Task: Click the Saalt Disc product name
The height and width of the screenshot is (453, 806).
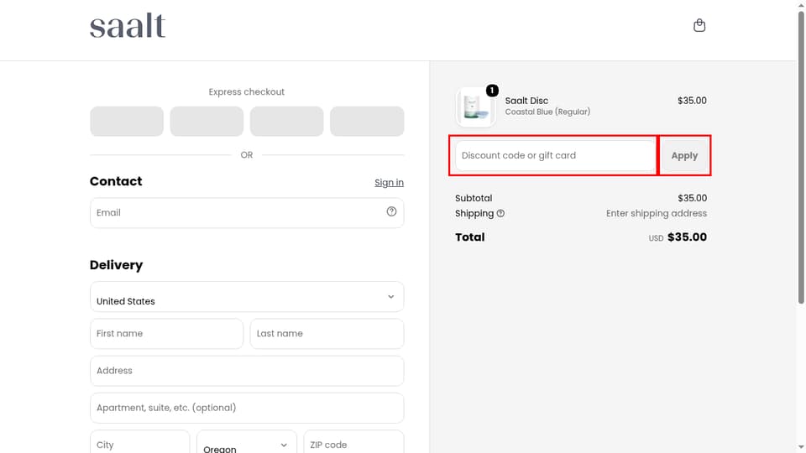Action: click(526, 101)
